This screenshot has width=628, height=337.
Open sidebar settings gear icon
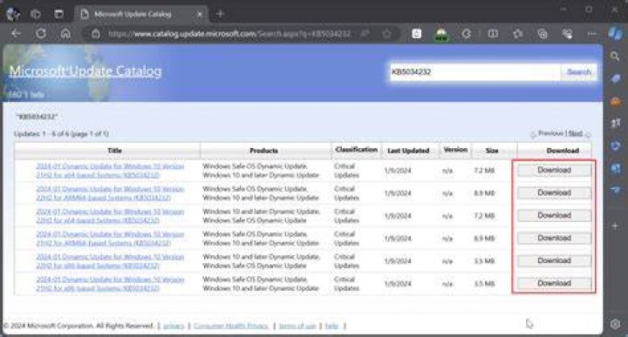(616, 324)
